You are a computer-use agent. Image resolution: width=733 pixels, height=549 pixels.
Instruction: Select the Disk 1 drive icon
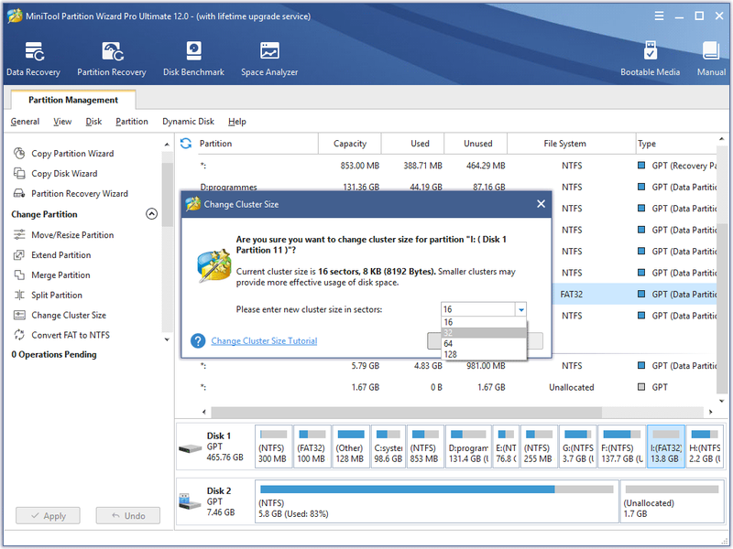pos(191,448)
